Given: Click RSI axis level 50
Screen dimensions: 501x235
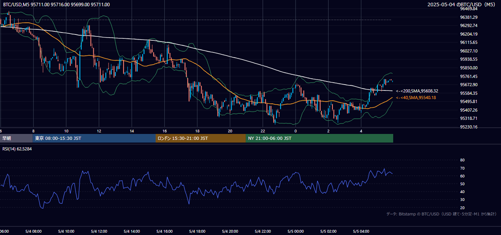Looking at the screenshot, I should point(462,184).
